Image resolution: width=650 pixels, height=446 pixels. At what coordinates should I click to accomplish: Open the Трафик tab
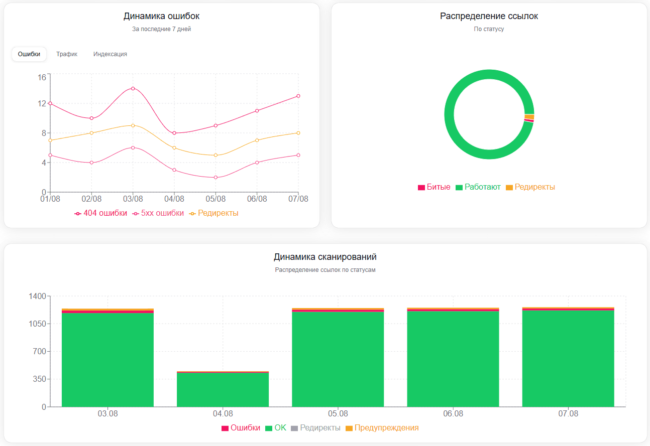point(67,54)
